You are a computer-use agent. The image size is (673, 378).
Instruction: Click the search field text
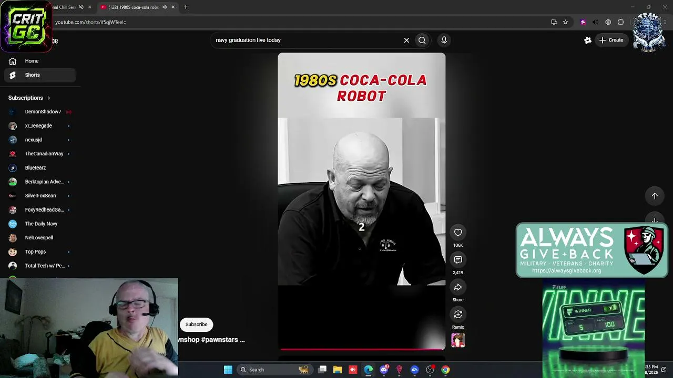(248, 40)
